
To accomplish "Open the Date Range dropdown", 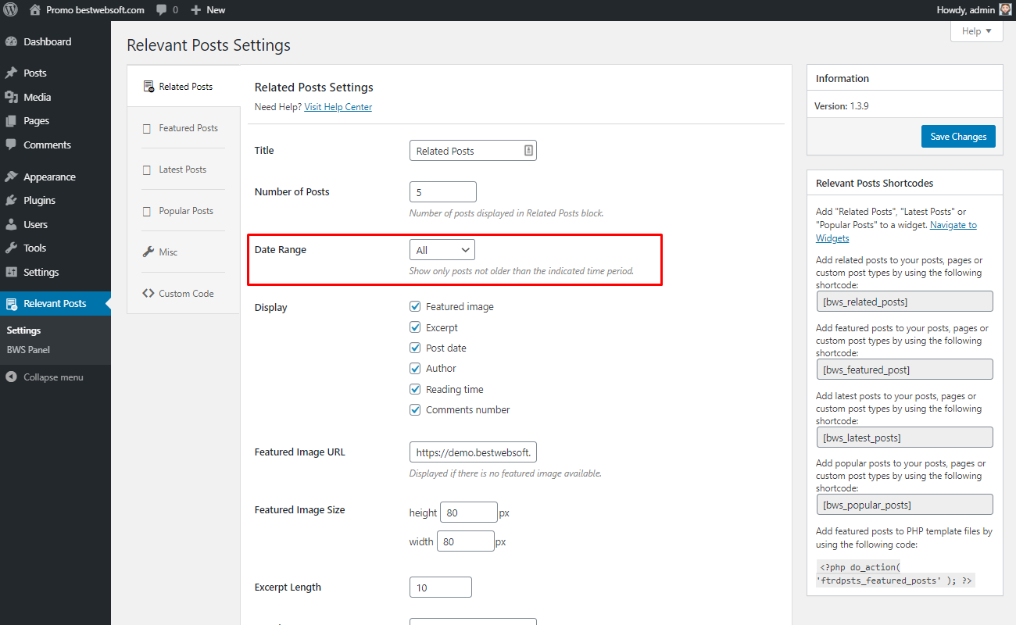I will (x=442, y=250).
